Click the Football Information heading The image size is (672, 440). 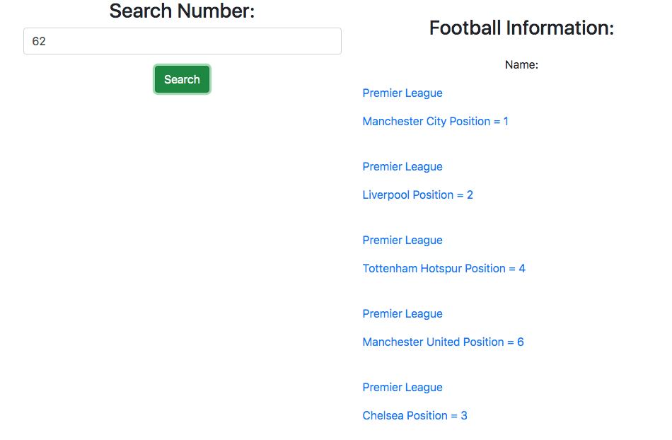[x=521, y=28]
